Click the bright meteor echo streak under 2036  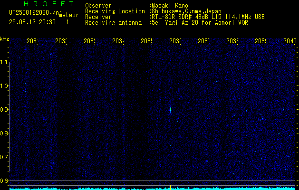click(170, 110)
